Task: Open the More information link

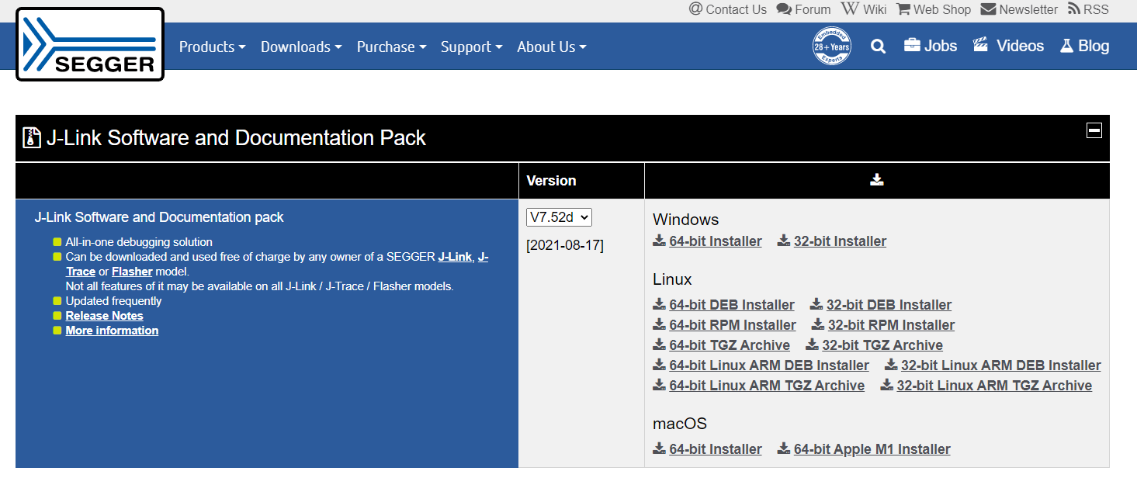Action: coord(112,331)
